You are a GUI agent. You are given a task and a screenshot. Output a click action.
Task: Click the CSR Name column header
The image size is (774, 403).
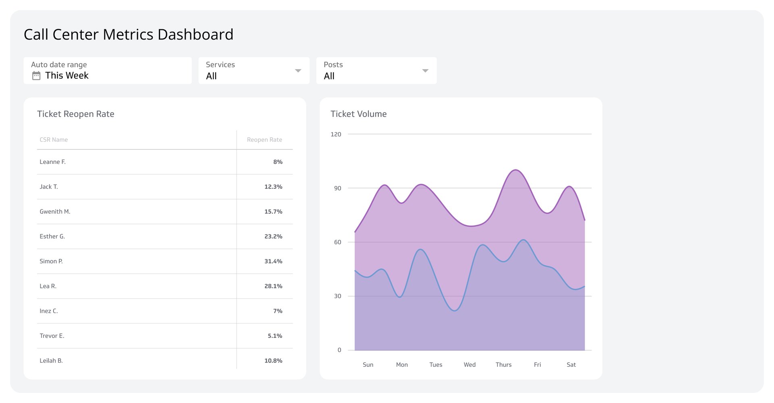click(54, 139)
